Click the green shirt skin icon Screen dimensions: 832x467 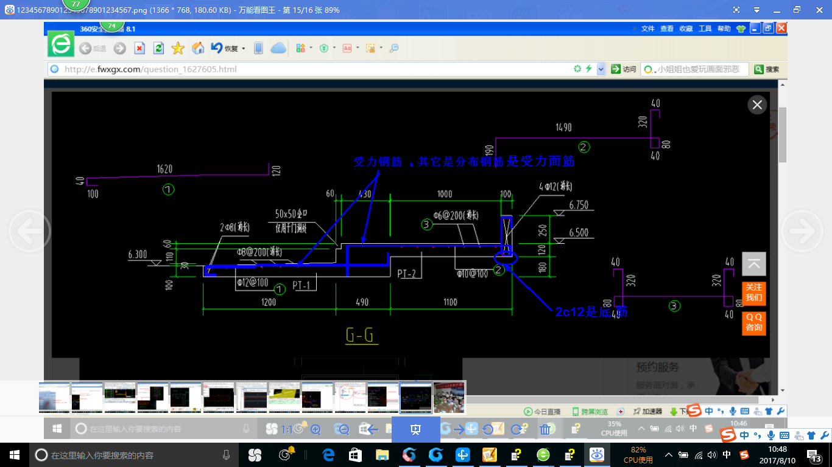coord(741,29)
